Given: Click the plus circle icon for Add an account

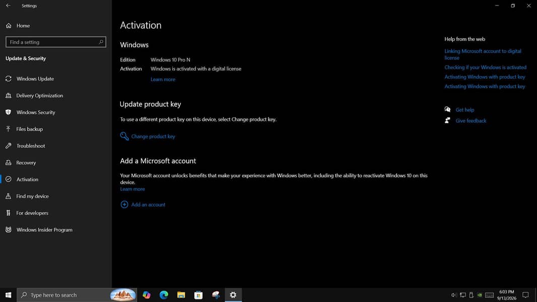Looking at the screenshot, I should coord(124,204).
